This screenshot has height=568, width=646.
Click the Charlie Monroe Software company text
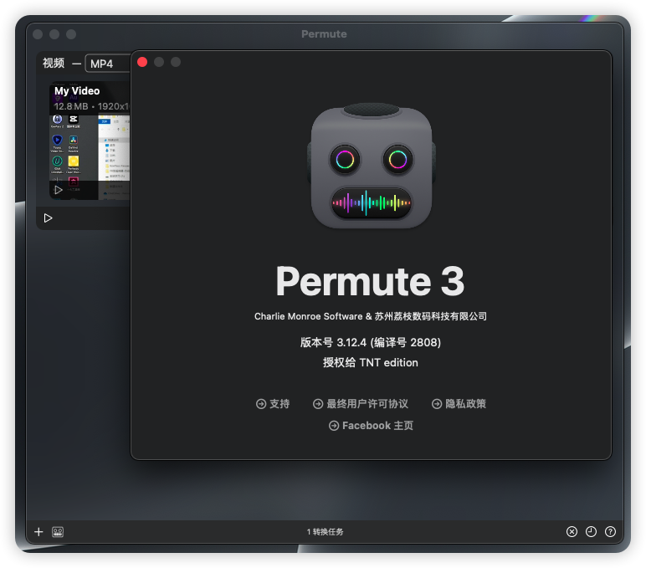point(371,316)
